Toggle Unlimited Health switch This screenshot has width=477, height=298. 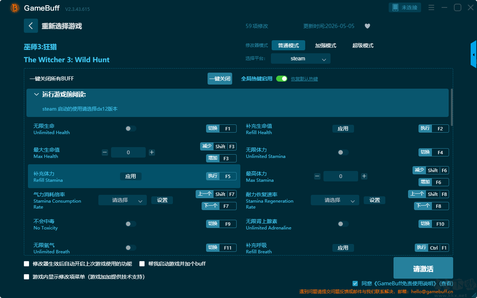coord(131,129)
